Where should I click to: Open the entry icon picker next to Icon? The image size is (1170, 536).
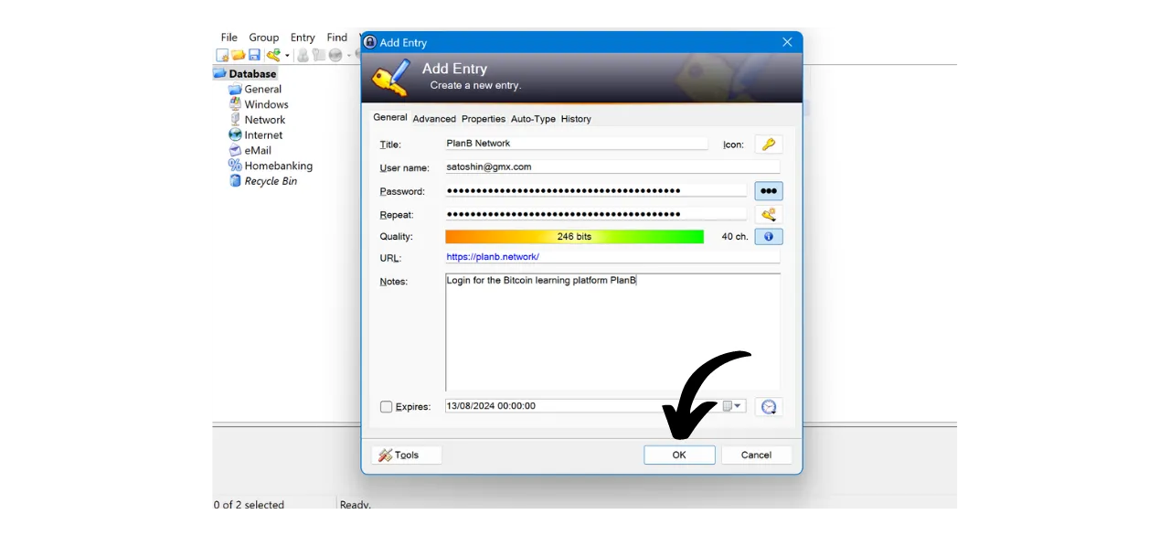click(x=768, y=144)
